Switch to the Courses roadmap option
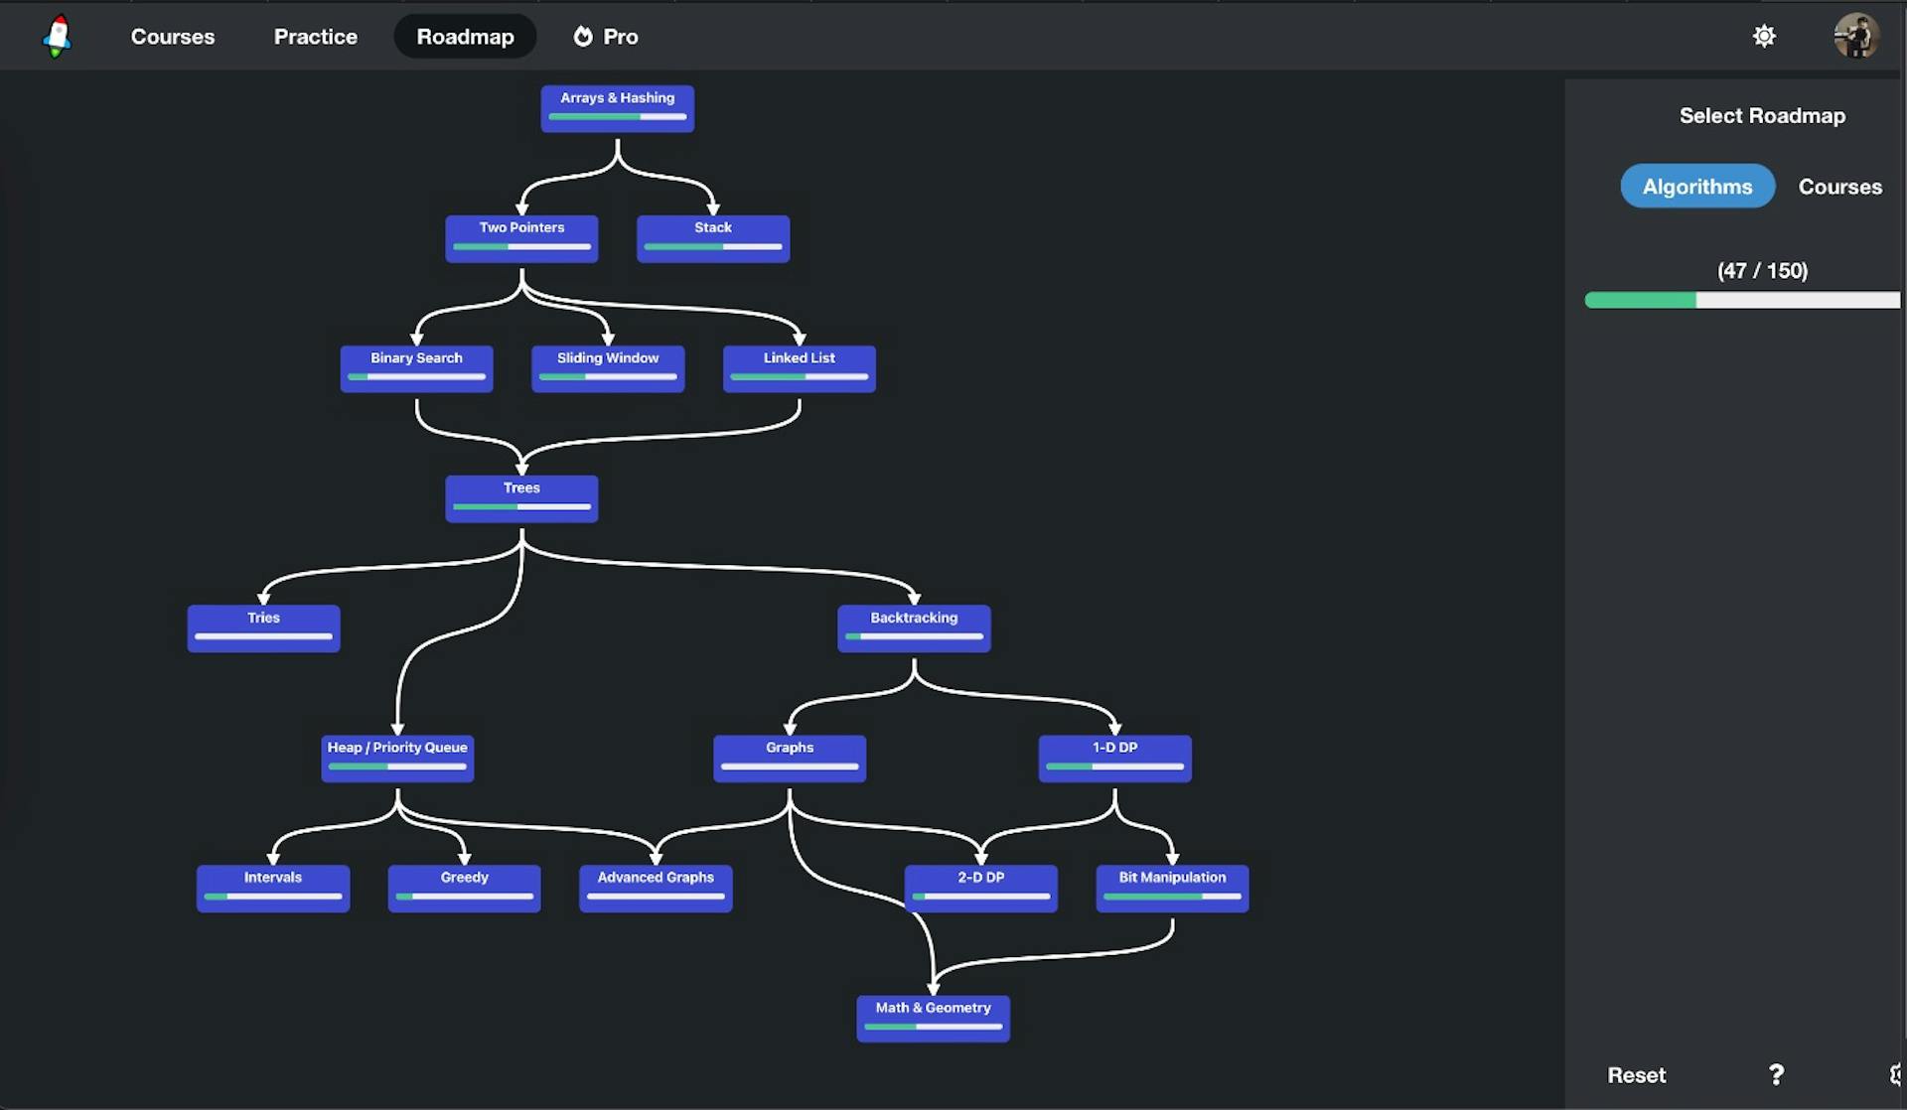The image size is (1907, 1110). (1839, 186)
